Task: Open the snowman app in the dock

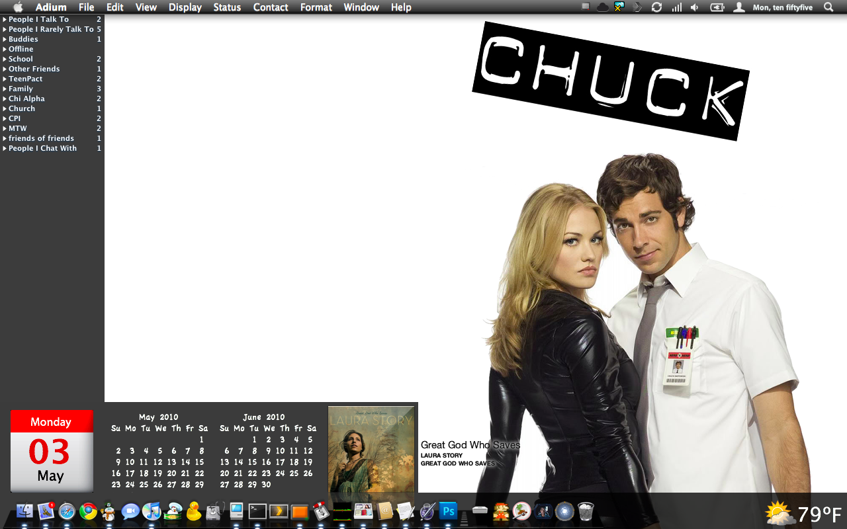Action: click(x=109, y=511)
